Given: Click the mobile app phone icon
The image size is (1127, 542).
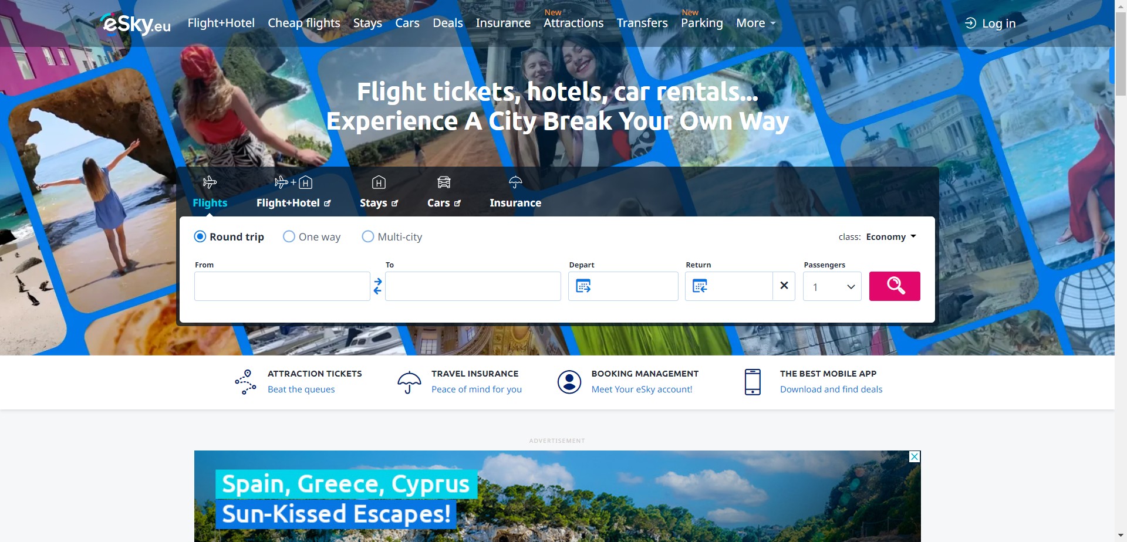Looking at the screenshot, I should click(x=753, y=382).
